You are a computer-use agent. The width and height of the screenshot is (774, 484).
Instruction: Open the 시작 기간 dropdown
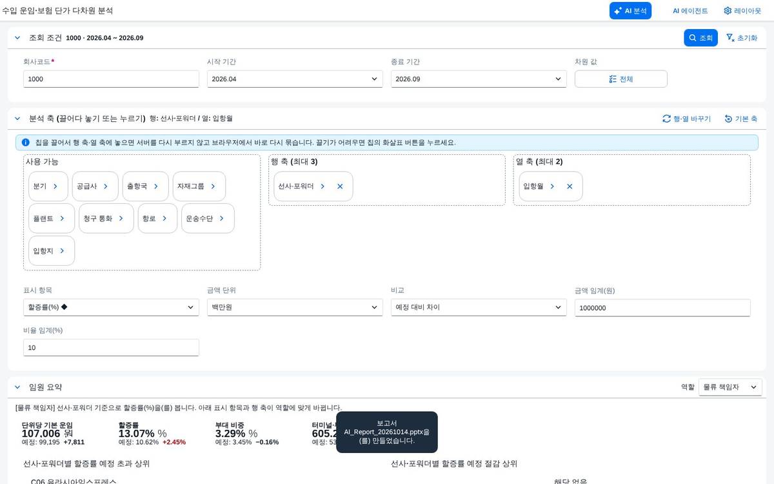click(x=295, y=79)
